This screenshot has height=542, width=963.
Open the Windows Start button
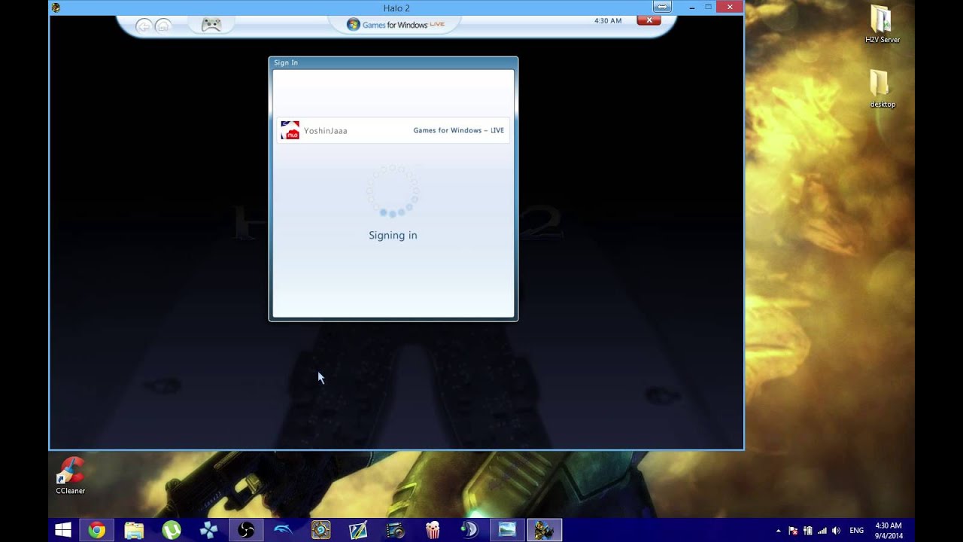pos(63,531)
